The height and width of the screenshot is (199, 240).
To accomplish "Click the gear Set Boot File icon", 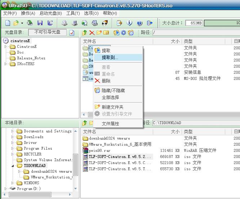I will click(x=124, y=32).
